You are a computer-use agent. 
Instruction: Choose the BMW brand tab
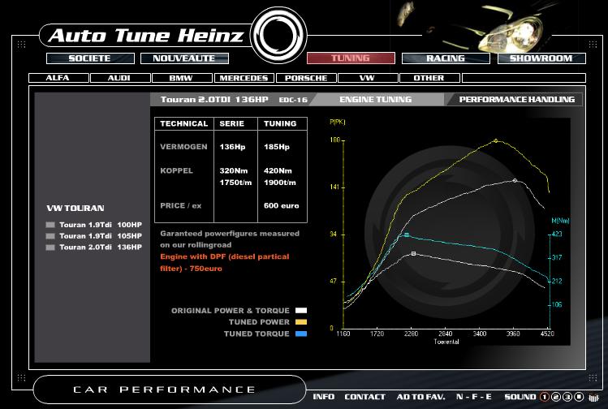coord(182,78)
